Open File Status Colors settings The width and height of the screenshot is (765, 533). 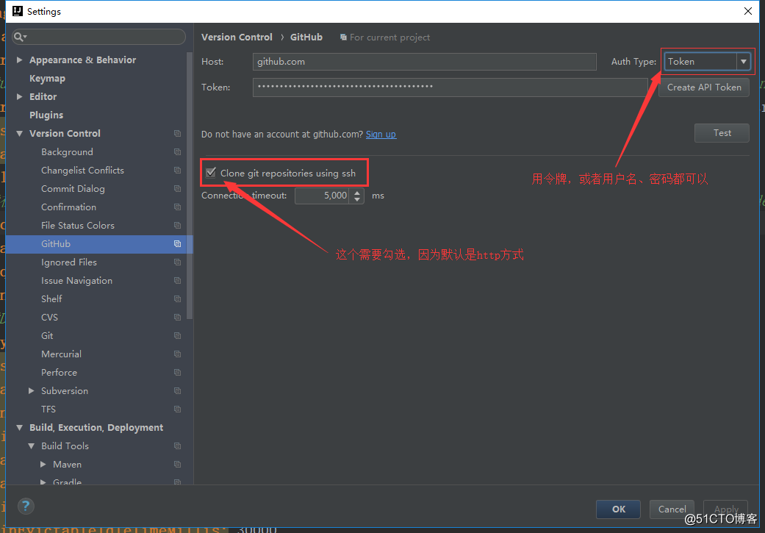tap(78, 226)
